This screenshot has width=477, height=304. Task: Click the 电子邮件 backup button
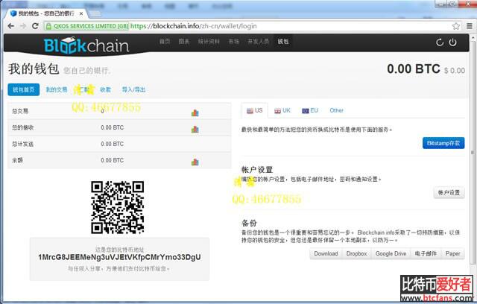(426, 253)
